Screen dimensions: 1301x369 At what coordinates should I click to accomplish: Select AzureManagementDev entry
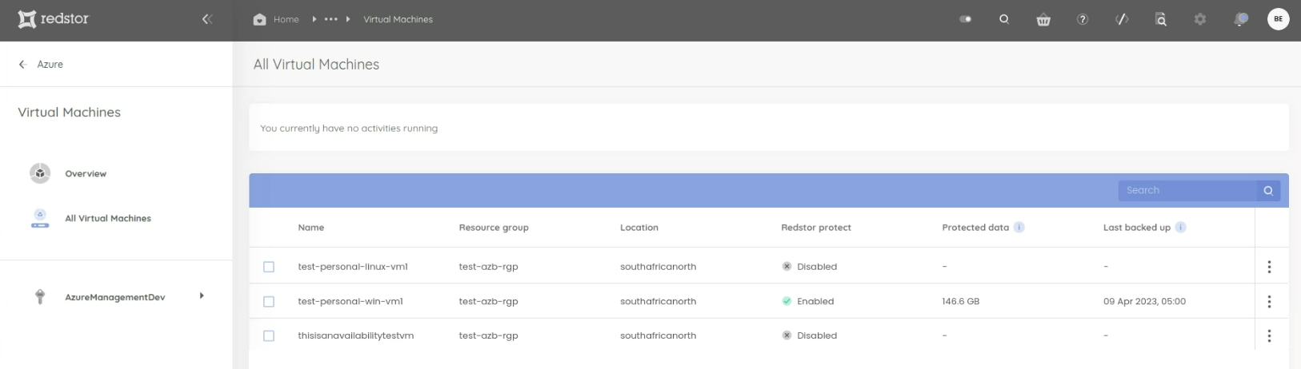[x=115, y=297]
